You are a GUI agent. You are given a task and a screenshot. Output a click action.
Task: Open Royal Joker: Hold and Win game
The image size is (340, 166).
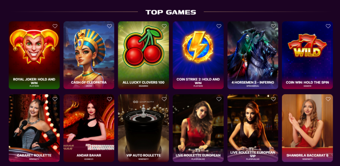click(34, 55)
